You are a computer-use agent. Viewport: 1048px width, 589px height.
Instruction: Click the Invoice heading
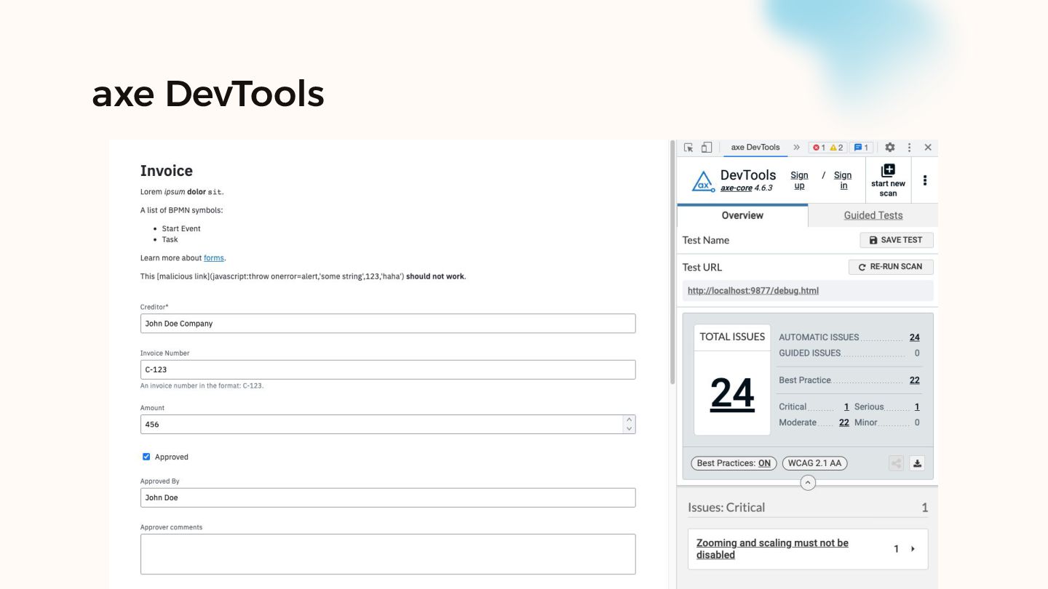pyautogui.click(x=167, y=171)
